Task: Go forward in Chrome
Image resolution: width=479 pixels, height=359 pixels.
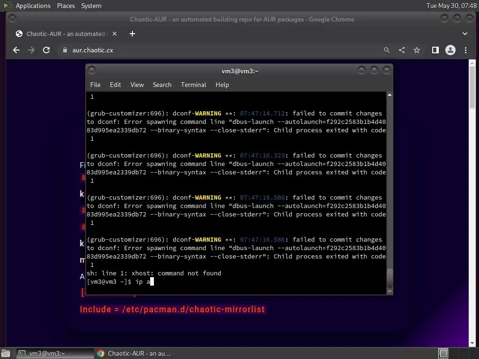Action: (31, 50)
